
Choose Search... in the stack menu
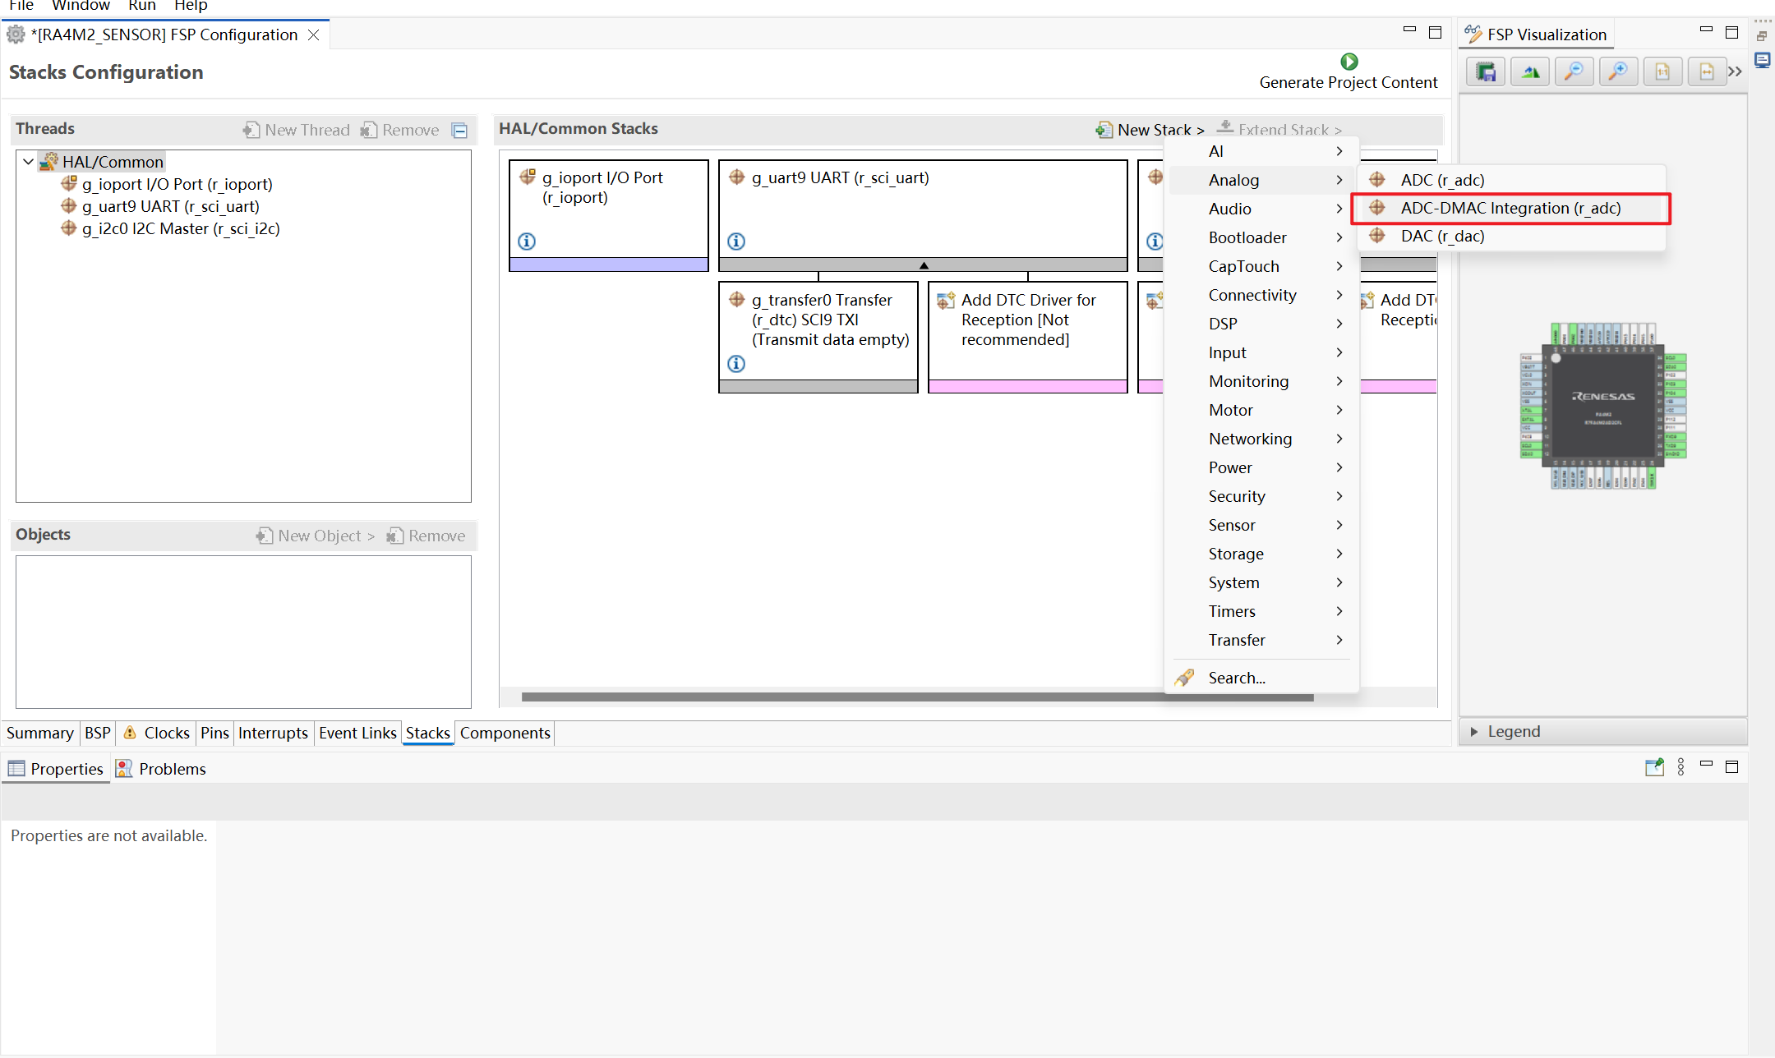(x=1236, y=678)
